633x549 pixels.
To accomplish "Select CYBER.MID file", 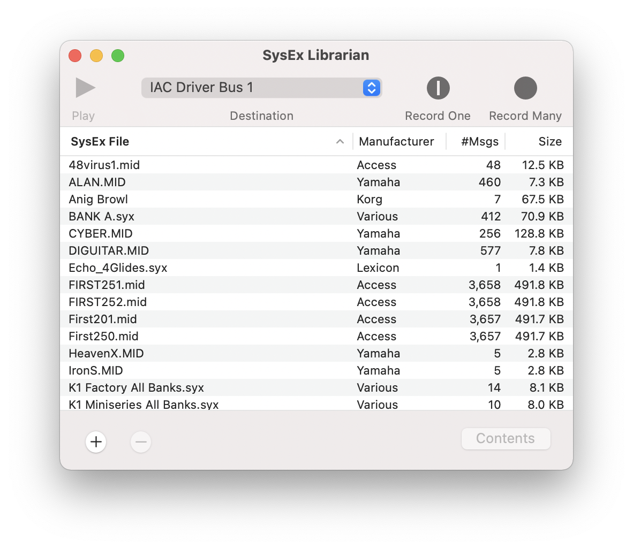I will tap(101, 234).
